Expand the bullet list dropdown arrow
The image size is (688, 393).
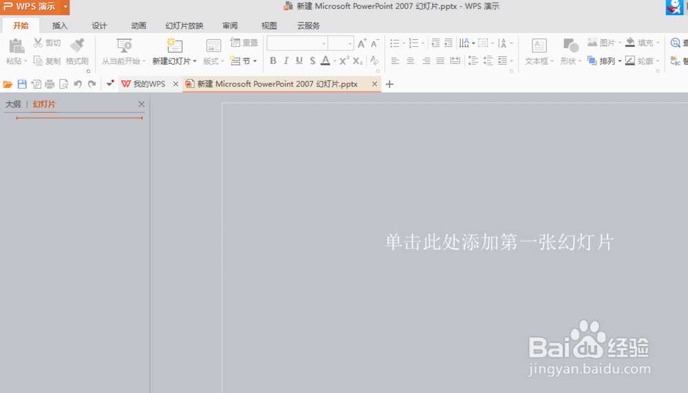tap(404, 43)
